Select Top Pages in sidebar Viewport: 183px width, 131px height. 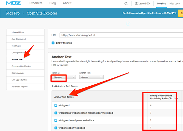pyautogui.click(x=25, y=46)
